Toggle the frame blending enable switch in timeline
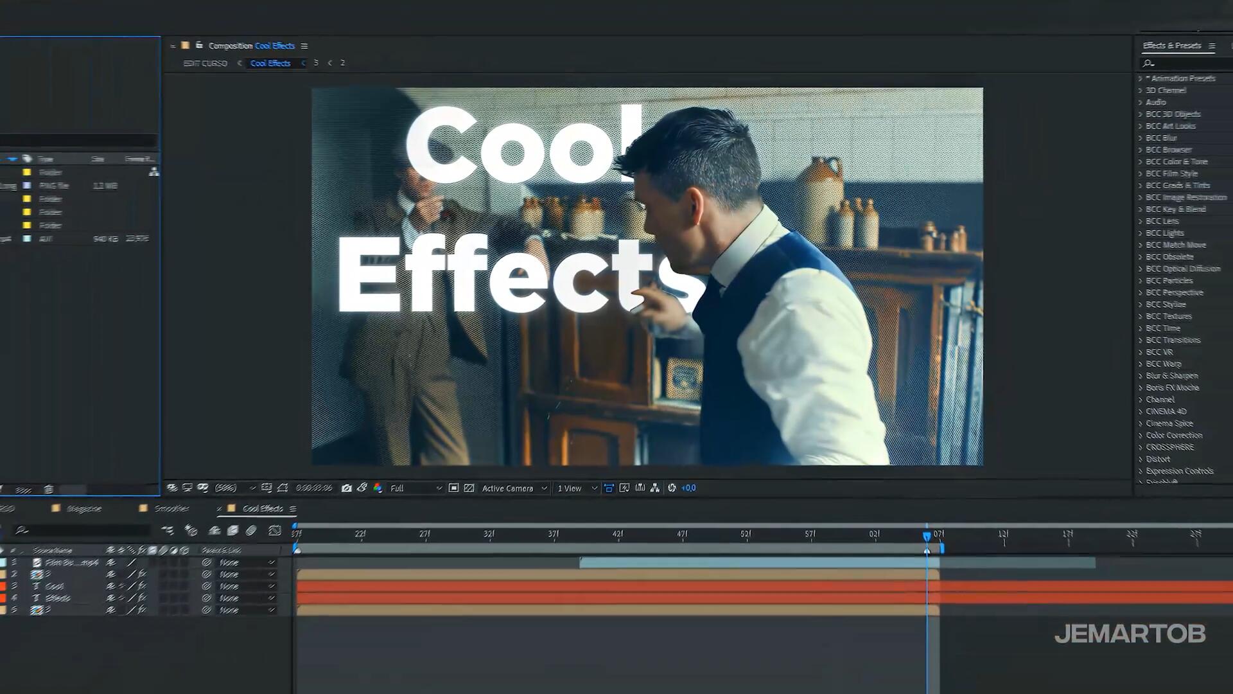This screenshot has height=694, width=1233. point(232,531)
